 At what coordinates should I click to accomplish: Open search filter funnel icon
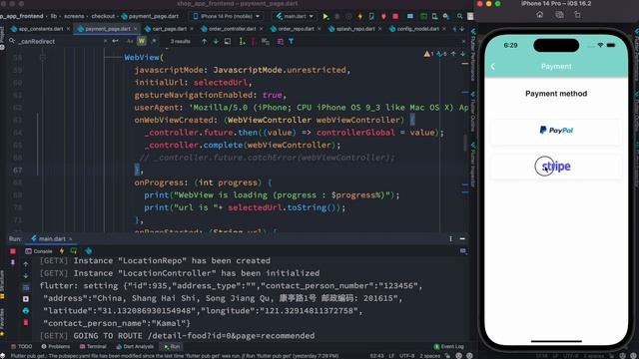coord(291,41)
